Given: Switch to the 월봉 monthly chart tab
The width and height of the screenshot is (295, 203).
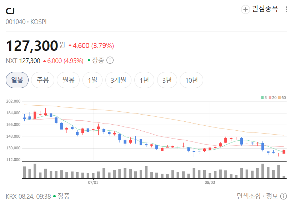Looking at the screenshot, I should coord(68,80).
